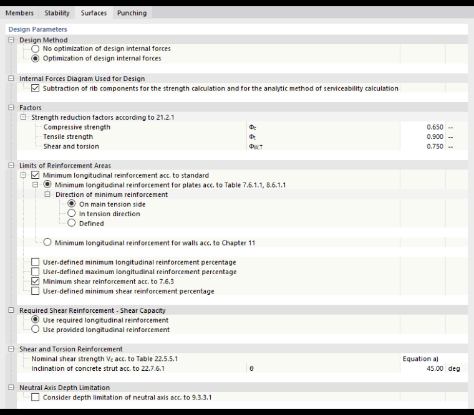
Task: Enable user-defined minimum longitudinal reinforcement percentage
Action: [x=36, y=262]
